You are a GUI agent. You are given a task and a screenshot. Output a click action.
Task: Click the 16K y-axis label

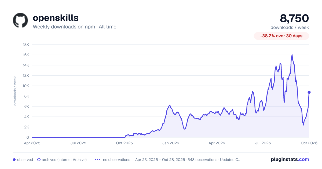click(x=26, y=55)
